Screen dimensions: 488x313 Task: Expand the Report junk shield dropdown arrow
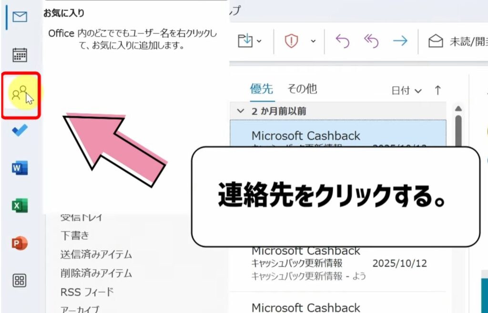point(313,41)
